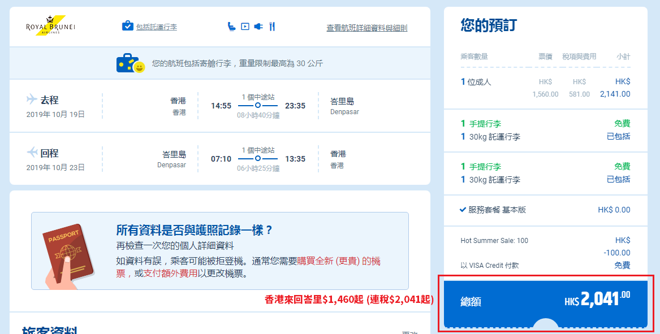
Task: Click the in-flight entertainment screen icon
Action: [x=245, y=27]
